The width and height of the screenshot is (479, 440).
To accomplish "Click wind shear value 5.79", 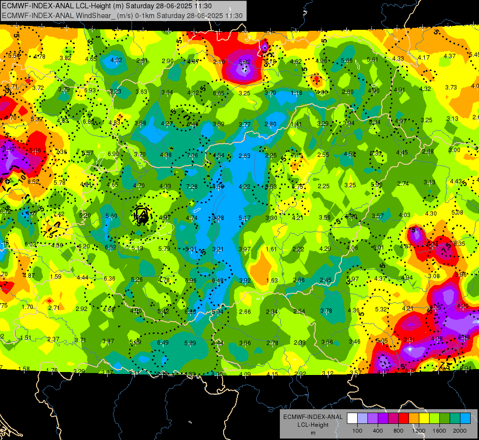I will point(164,248).
